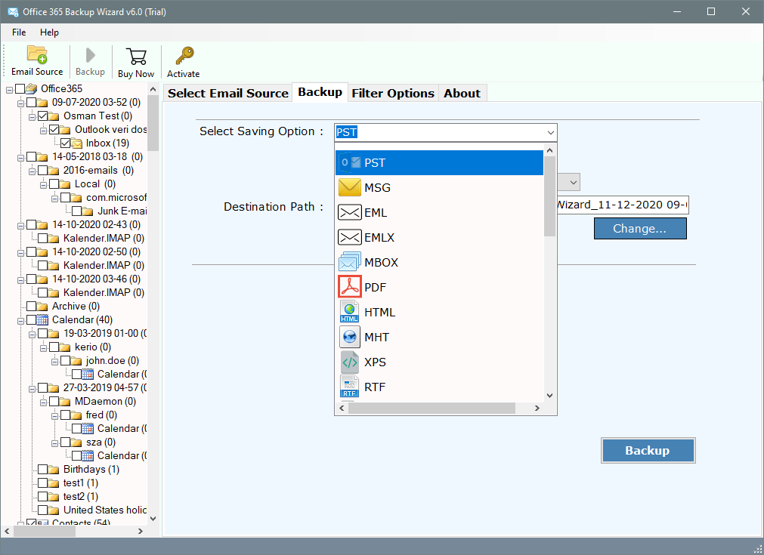Click the kerio (0) folder icon
Viewport: 764px width, 555px height.
pos(65,347)
